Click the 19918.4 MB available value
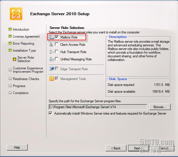Screen dimensions: 178x157 161,92
